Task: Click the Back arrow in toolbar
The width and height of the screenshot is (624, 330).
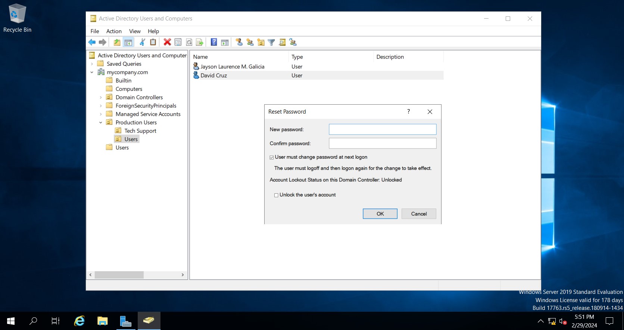Action: tap(92, 42)
